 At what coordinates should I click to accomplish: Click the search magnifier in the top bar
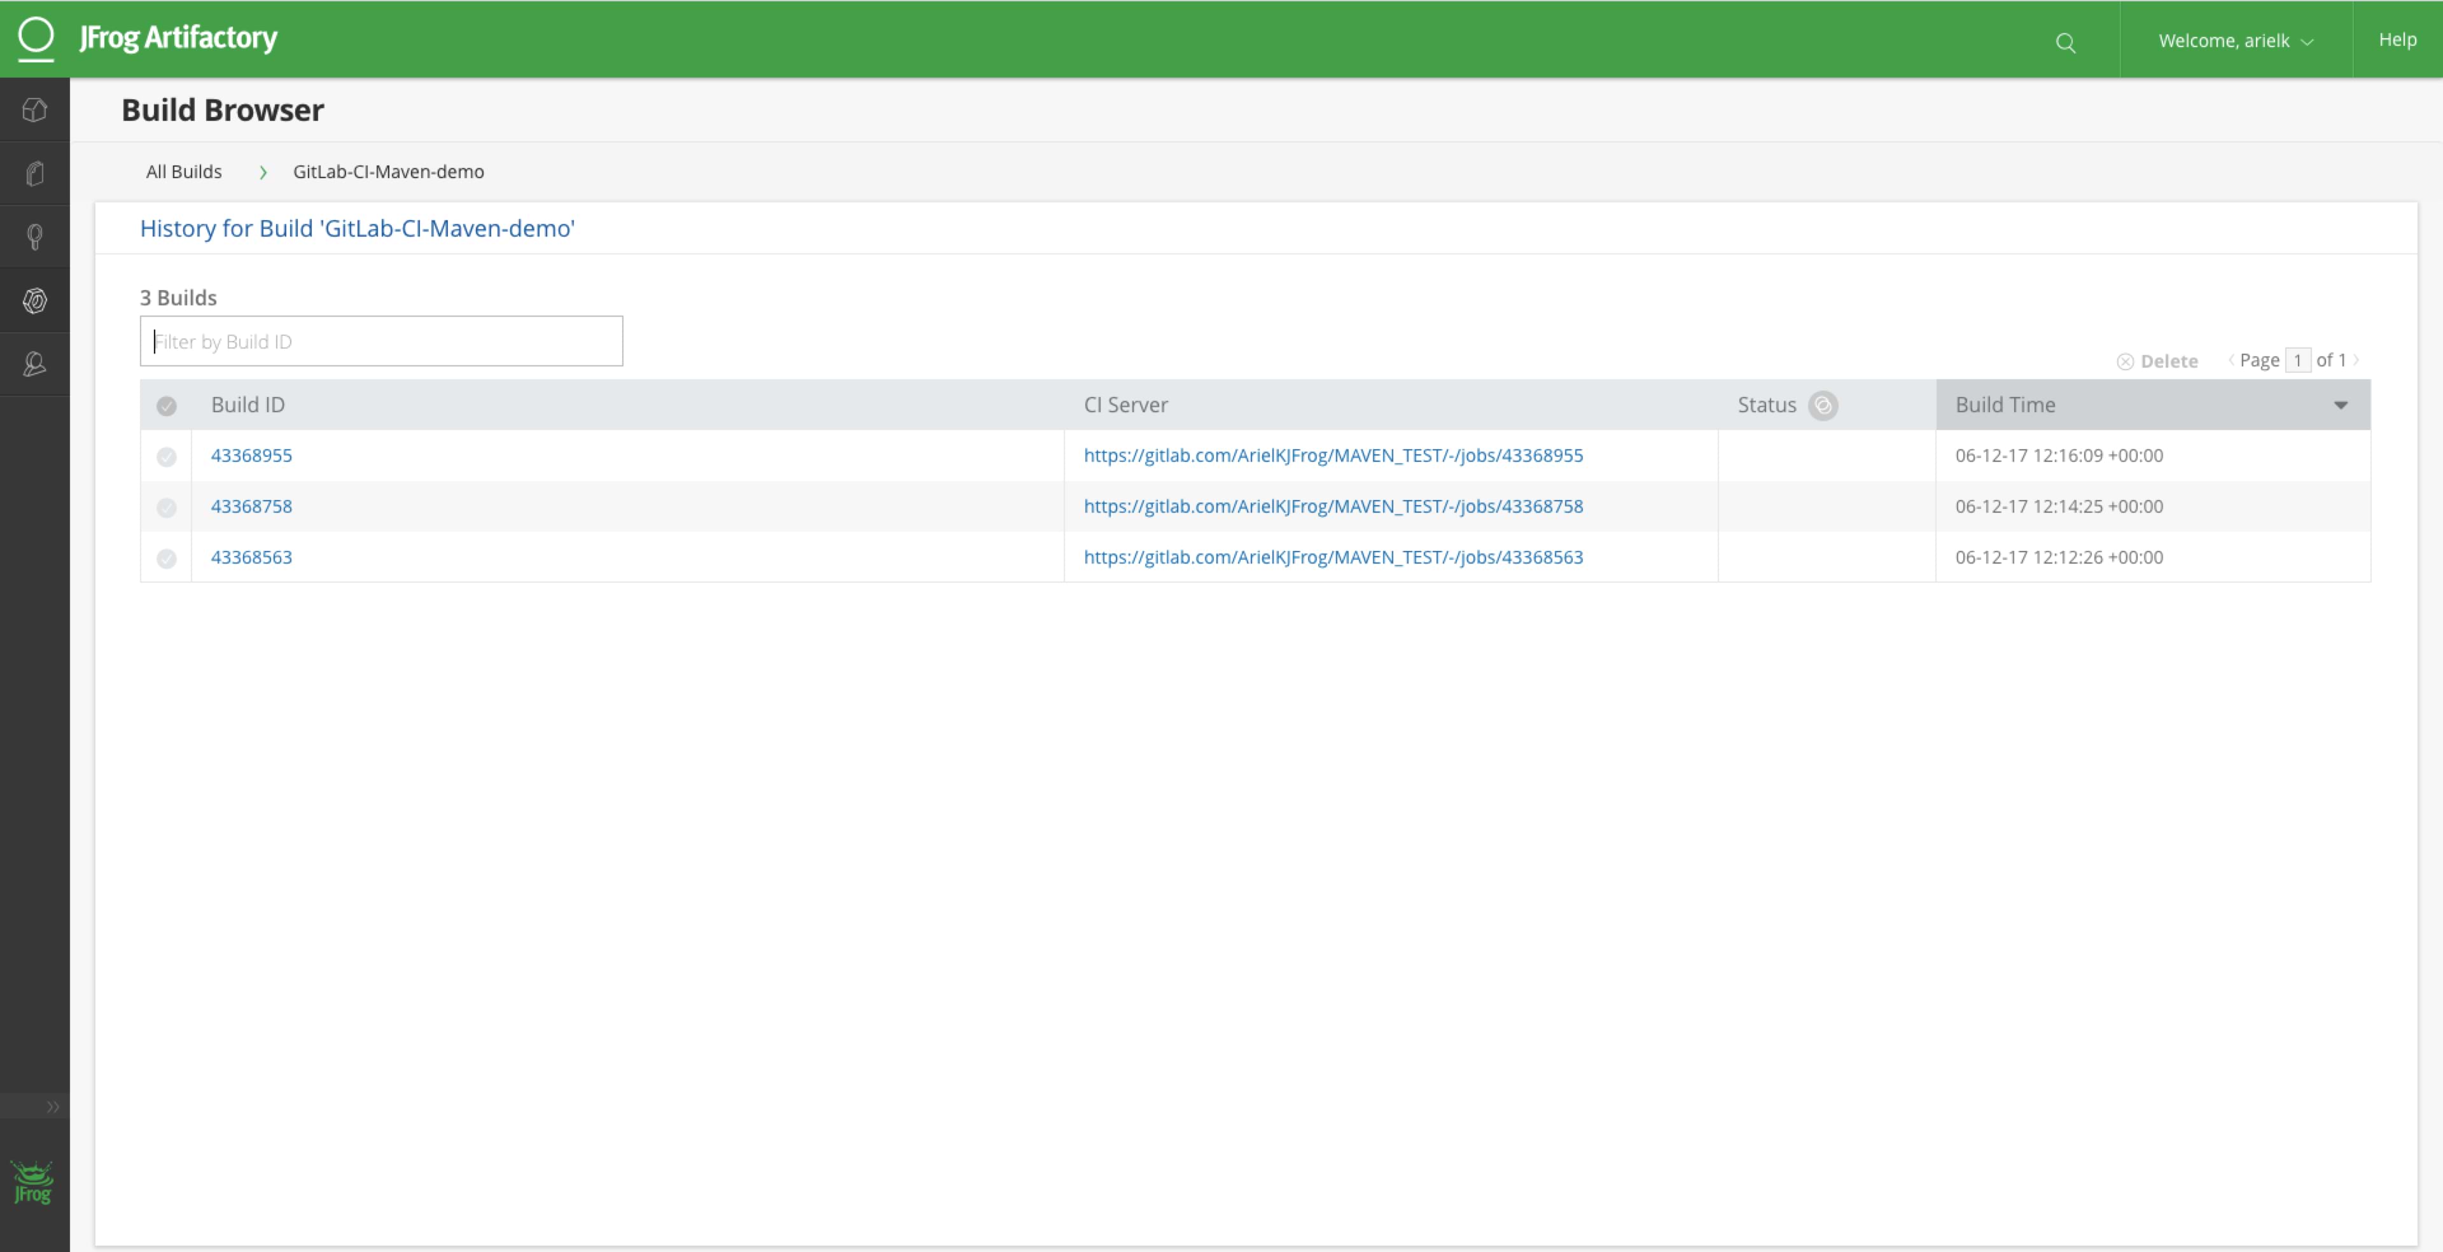[2066, 43]
